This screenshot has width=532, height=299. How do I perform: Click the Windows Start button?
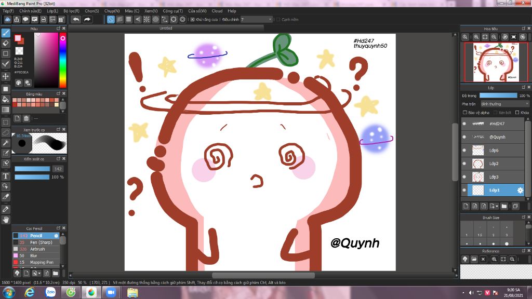click(x=9, y=292)
